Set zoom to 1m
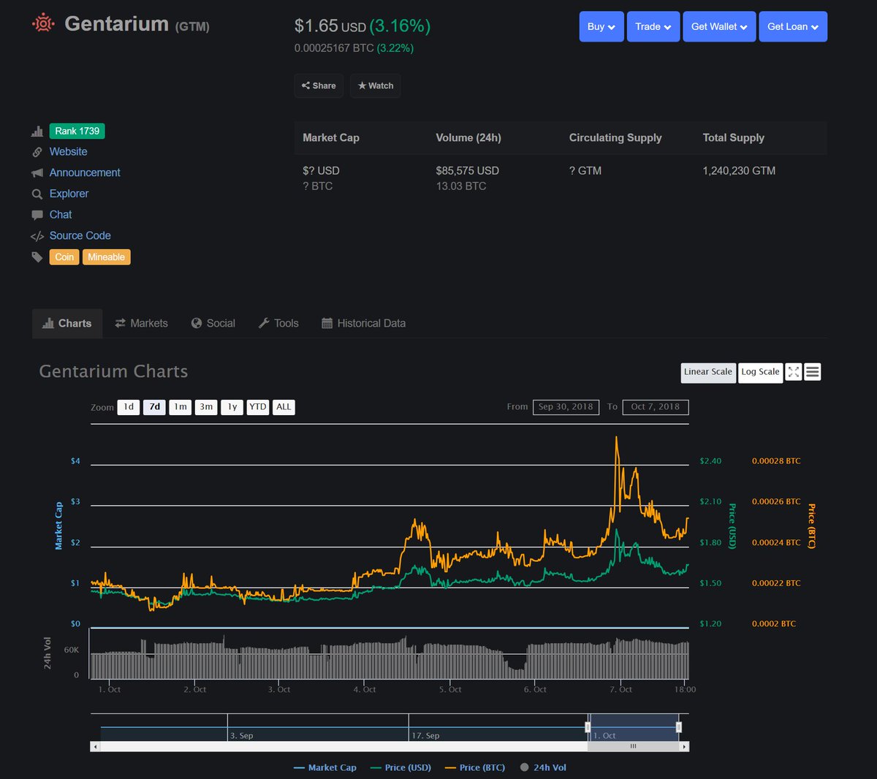 (x=181, y=407)
